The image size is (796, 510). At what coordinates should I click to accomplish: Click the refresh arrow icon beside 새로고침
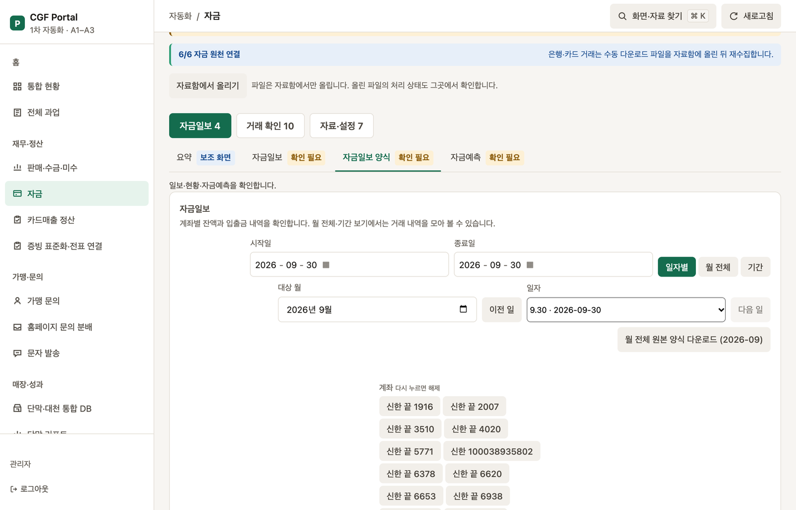[734, 16]
